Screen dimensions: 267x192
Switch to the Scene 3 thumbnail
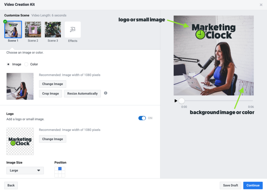pyautogui.click(x=53, y=29)
